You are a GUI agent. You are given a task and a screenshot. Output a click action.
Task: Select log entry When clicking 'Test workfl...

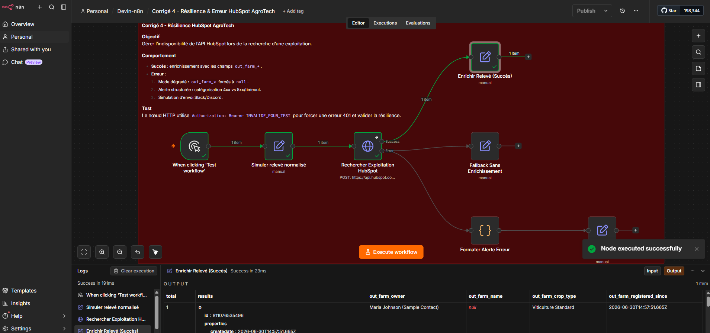tap(113, 295)
